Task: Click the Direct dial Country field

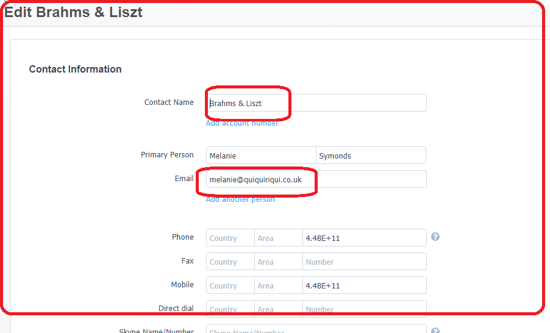Action: tap(230, 309)
